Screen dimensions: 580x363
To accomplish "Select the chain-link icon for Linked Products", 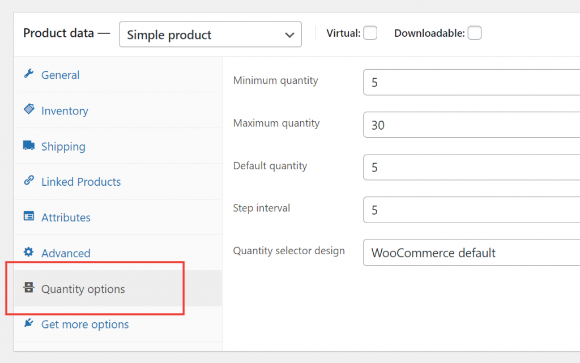I will (x=30, y=181).
